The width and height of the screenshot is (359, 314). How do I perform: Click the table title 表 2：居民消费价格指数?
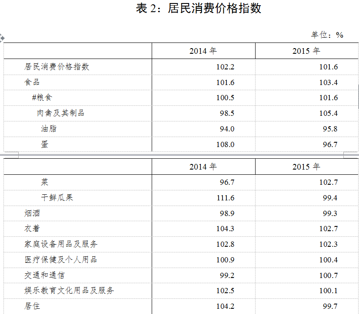click(199, 9)
